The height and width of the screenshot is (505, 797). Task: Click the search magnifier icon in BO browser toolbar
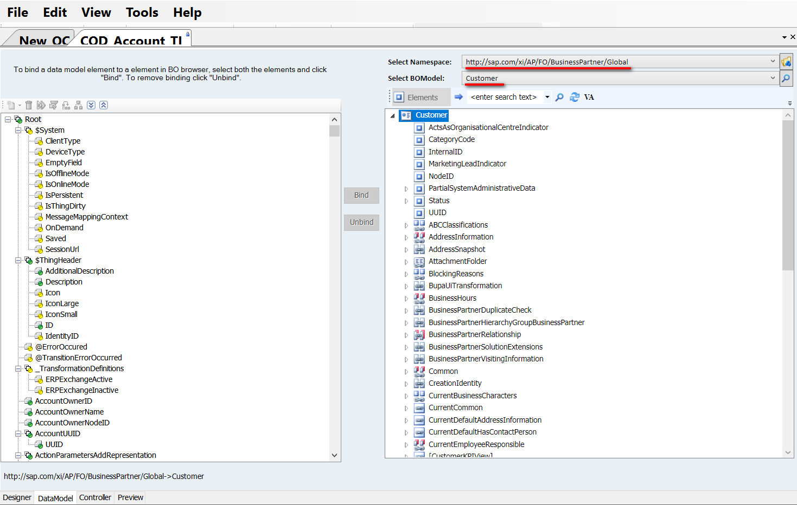click(x=559, y=97)
